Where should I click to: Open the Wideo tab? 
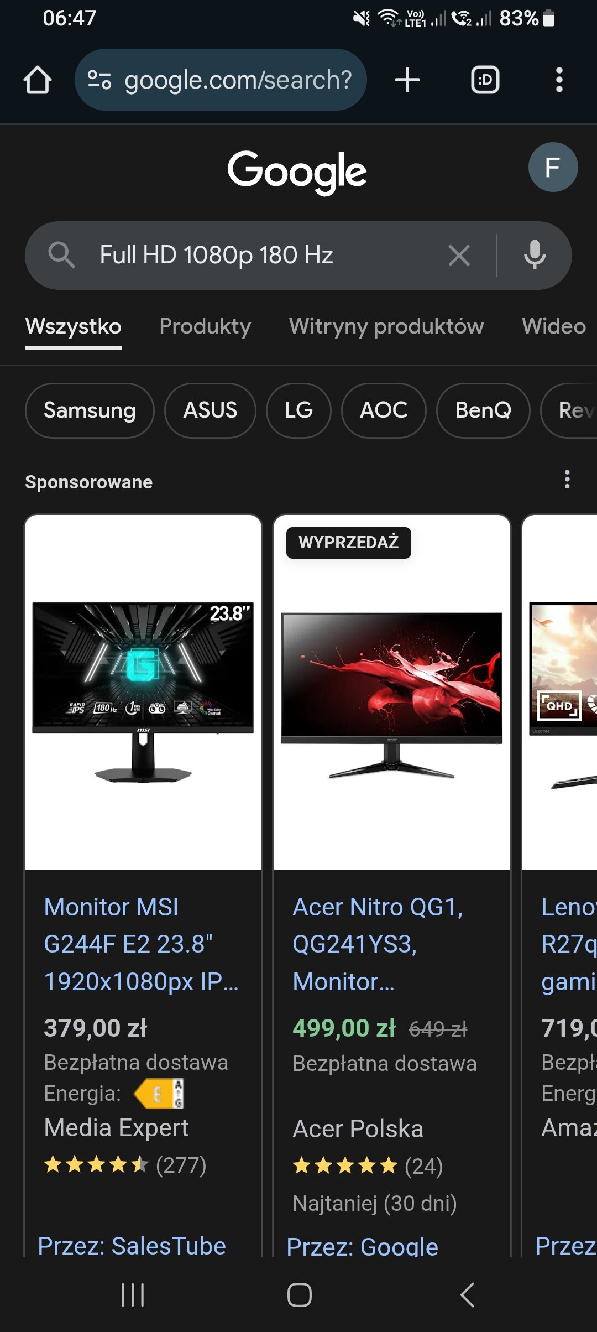tap(554, 326)
